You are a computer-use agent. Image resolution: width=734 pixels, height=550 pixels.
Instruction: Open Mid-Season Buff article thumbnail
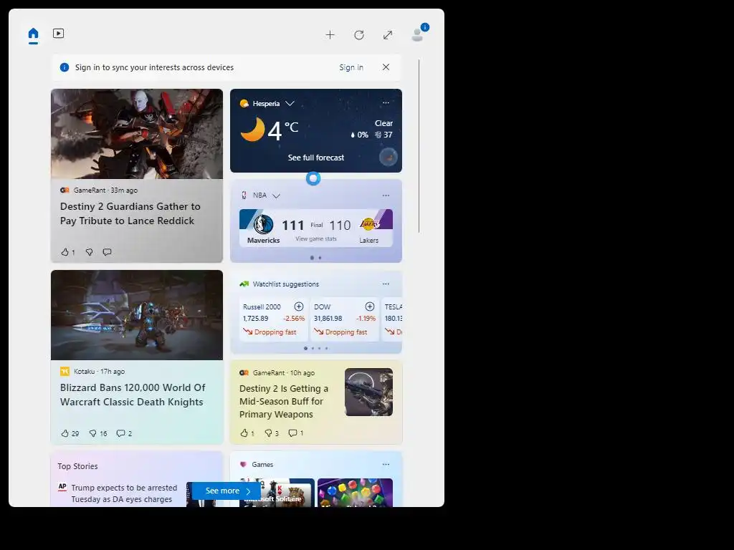tap(369, 392)
